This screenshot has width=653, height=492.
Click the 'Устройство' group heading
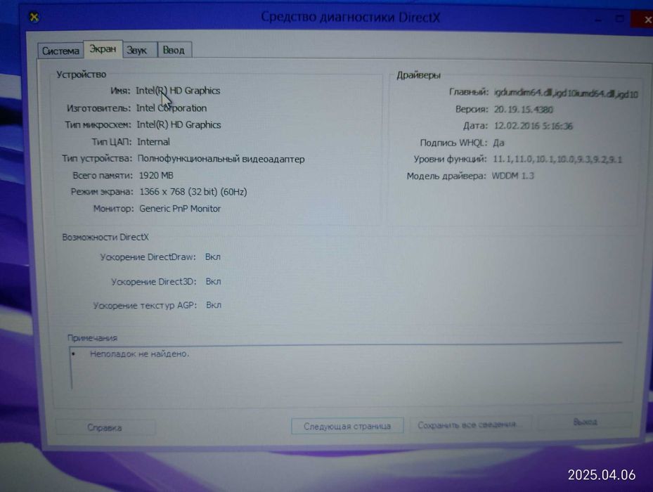coord(82,75)
